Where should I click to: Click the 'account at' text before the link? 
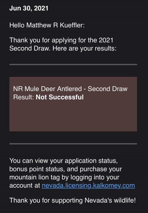25,186
